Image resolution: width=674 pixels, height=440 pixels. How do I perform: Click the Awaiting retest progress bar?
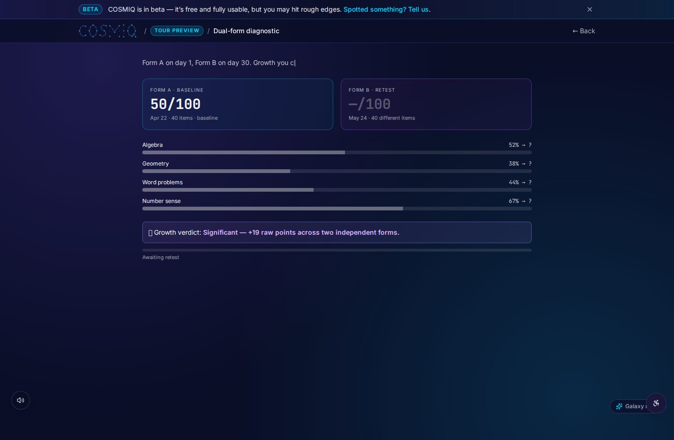click(337, 250)
